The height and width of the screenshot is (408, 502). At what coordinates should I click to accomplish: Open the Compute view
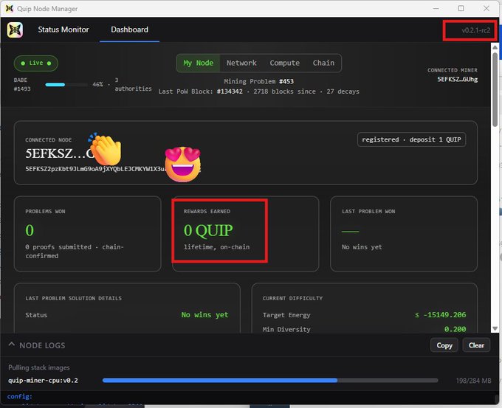(x=285, y=63)
